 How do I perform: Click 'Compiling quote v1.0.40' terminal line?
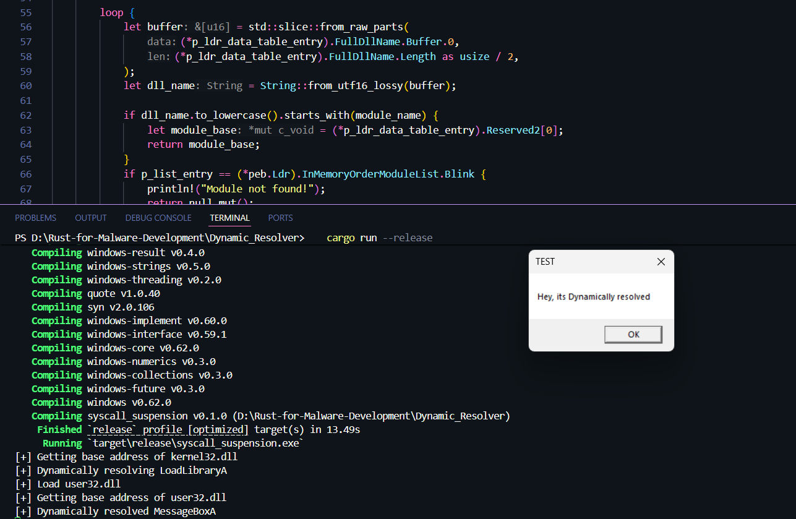point(96,293)
